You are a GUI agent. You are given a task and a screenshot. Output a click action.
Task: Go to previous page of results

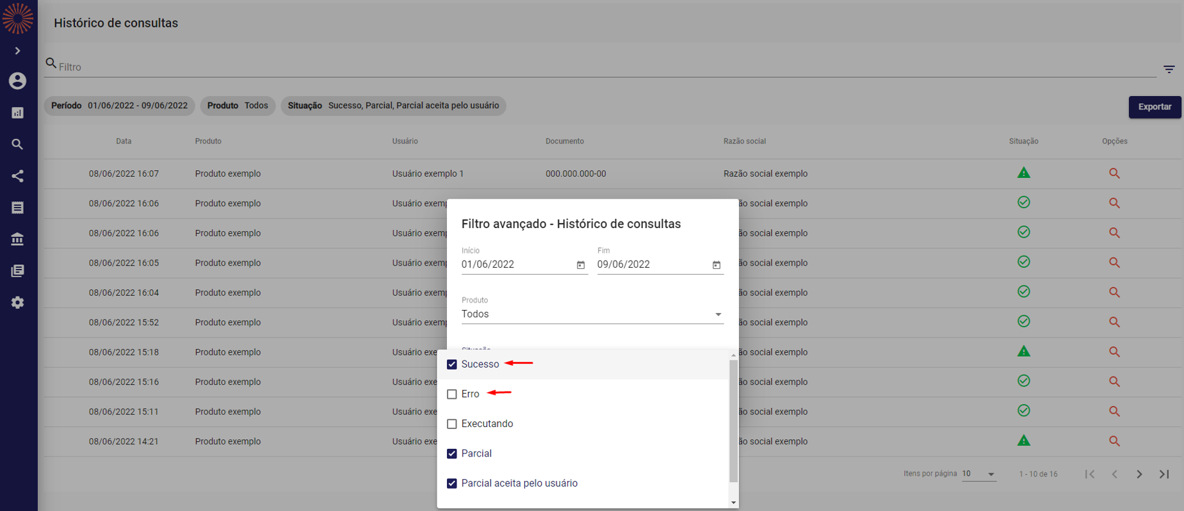[x=1114, y=474]
